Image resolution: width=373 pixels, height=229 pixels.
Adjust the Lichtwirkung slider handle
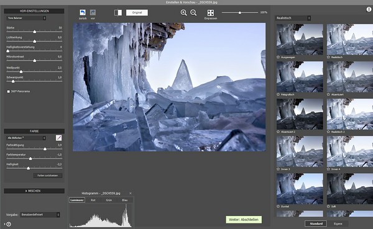click(34, 42)
